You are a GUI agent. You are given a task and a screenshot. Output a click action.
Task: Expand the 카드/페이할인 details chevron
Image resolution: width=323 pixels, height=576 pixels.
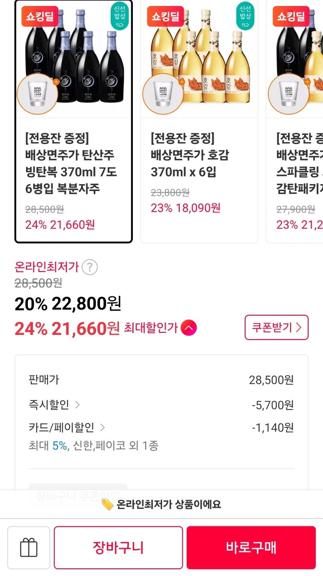click(103, 427)
